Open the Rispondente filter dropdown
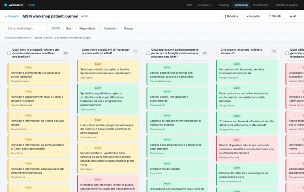The image size is (304, 192). click(88, 28)
